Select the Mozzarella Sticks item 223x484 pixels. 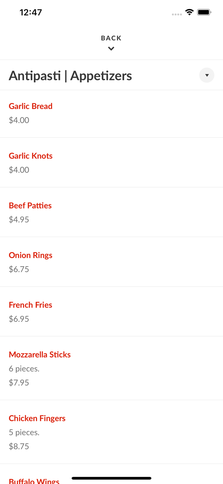point(40,355)
